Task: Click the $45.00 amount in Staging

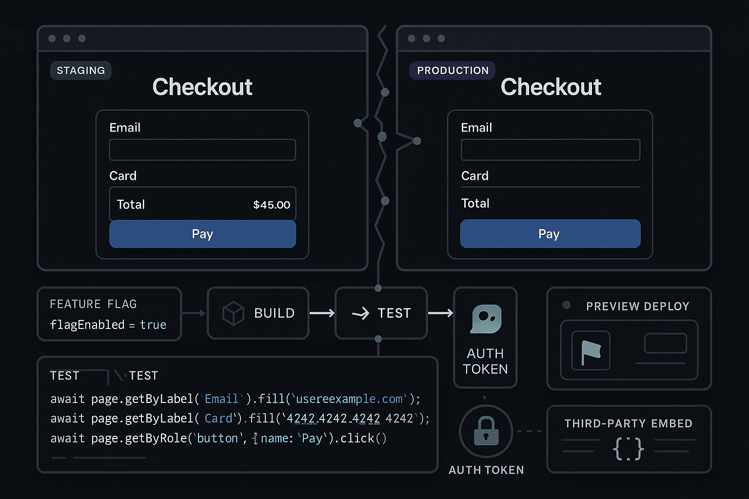Action: [x=272, y=205]
